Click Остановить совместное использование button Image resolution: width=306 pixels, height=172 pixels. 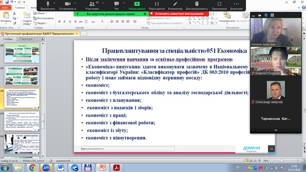(x=178, y=14)
